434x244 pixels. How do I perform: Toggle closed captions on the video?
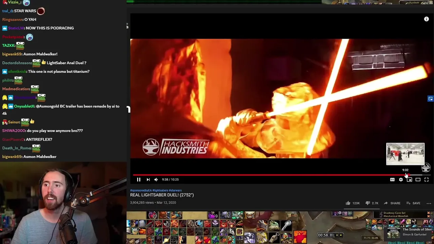point(392,180)
